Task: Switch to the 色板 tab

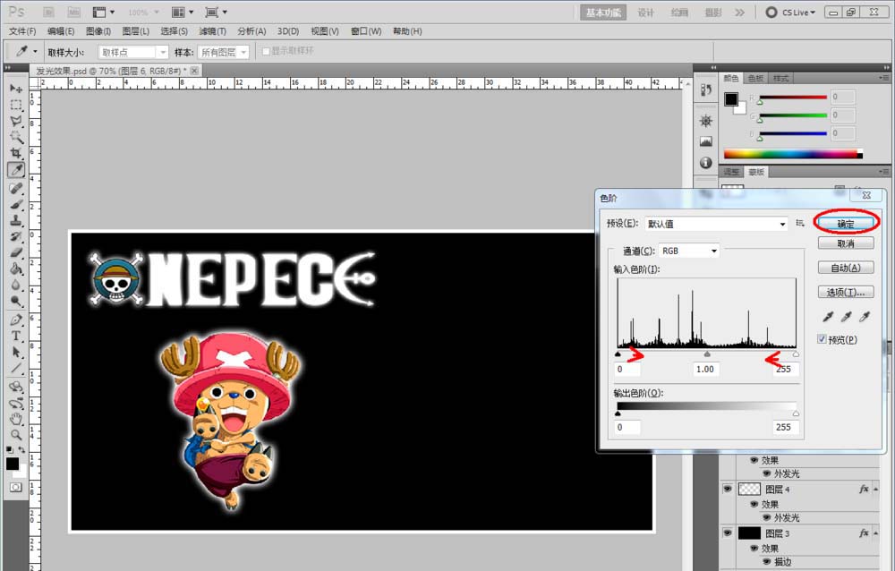Action: [x=755, y=78]
